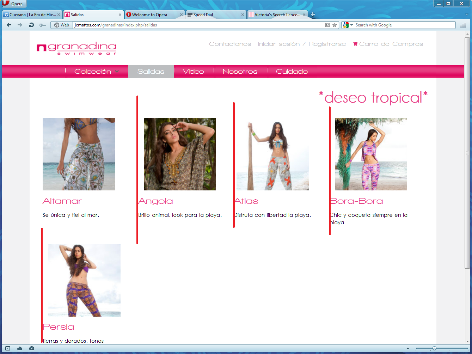The image size is (472, 354).
Task: Open the Colección menu
Action: coord(93,72)
